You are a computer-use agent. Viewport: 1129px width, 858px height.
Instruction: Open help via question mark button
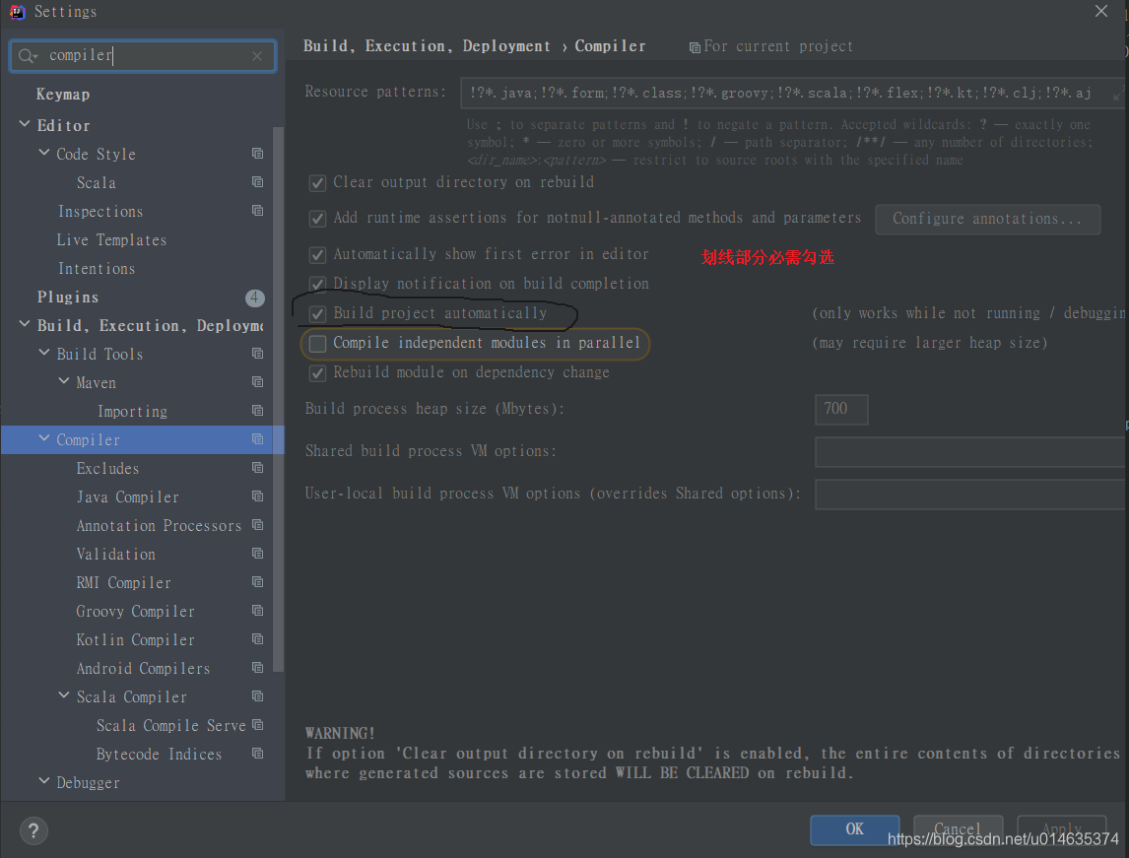coord(33,831)
